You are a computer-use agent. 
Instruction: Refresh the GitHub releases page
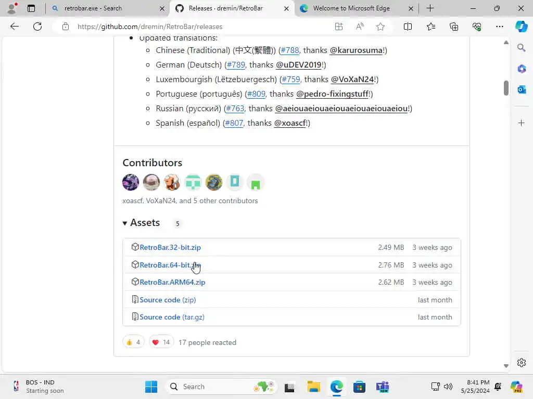click(37, 26)
